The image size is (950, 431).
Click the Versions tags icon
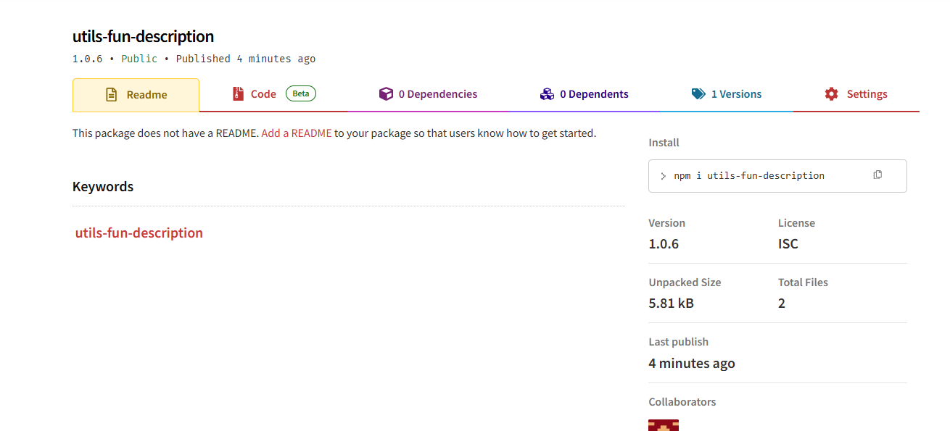698,94
